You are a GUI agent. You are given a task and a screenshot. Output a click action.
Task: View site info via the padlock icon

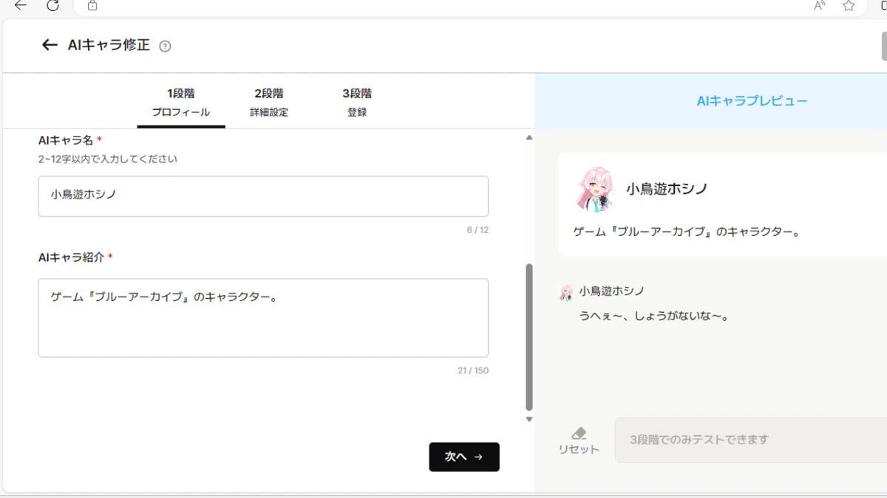92,5
